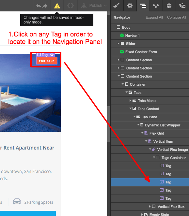Collapse the Vertical Item node
The width and height of the screenshot is (189, 216).
pos(146,141)
